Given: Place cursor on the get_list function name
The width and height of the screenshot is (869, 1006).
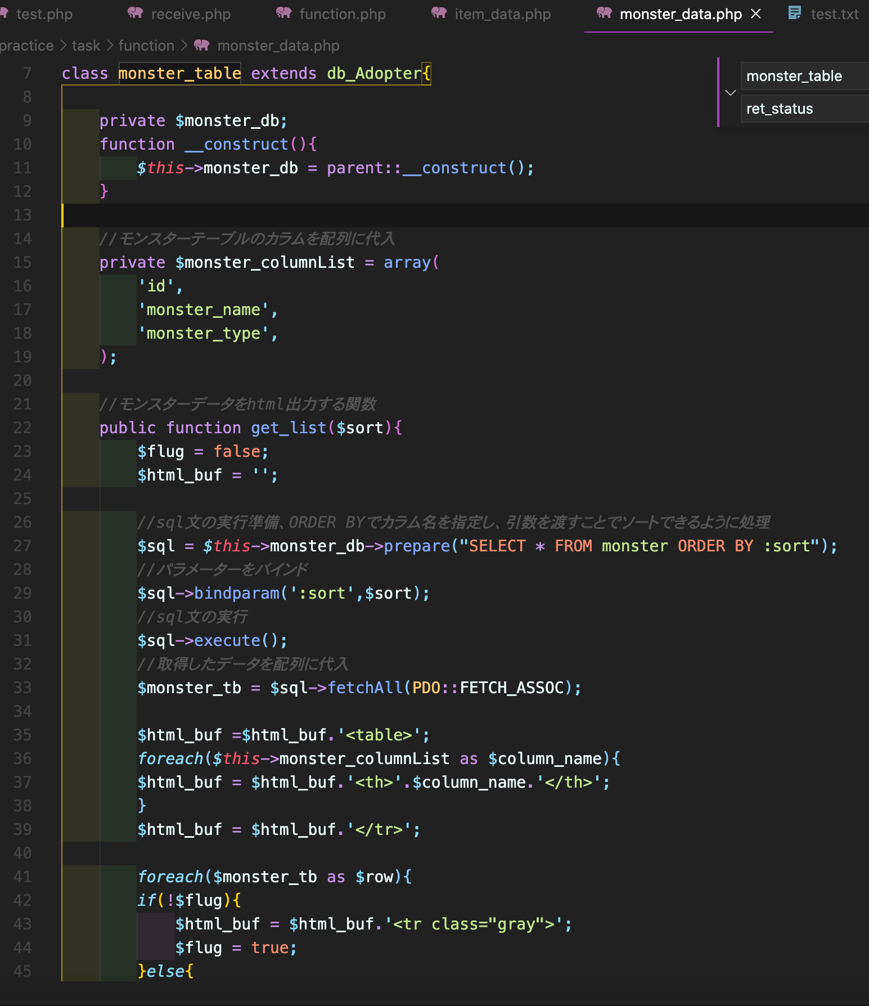Looking at the screenshot, I should tap(288, 428).
